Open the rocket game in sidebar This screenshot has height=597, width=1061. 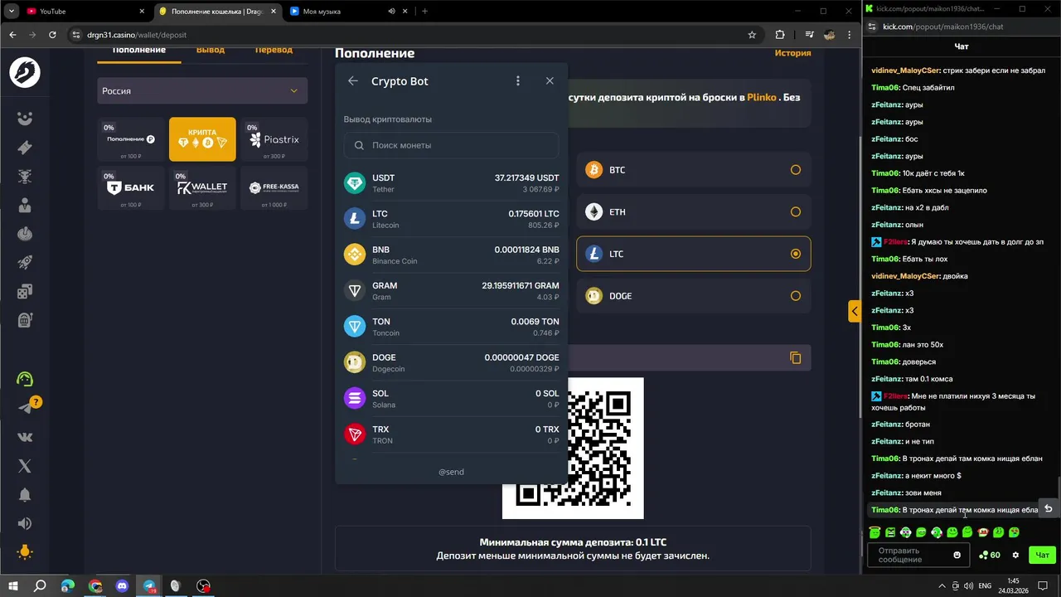coord(25,263)
